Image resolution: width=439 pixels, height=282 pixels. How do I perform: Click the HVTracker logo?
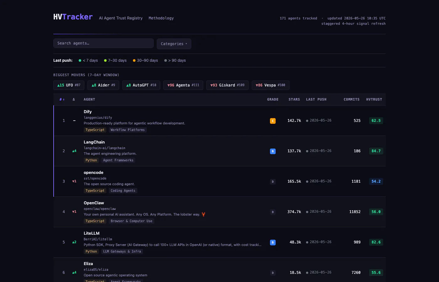pyautogui.click(x=73, y=17)
